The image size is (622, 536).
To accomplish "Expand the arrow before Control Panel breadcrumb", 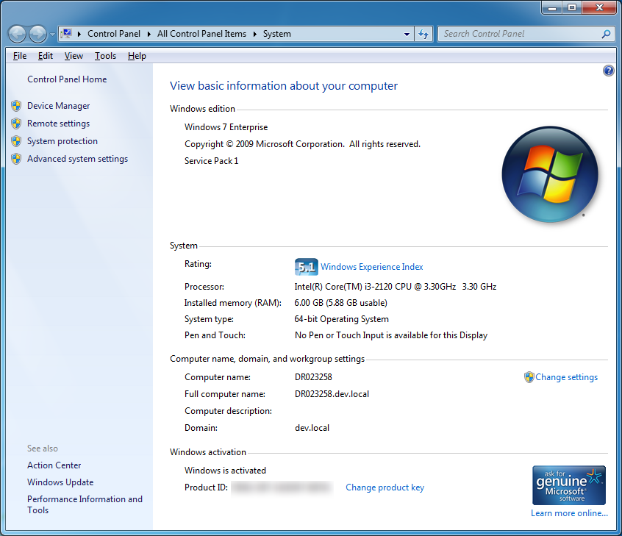I will pos(79,34).
